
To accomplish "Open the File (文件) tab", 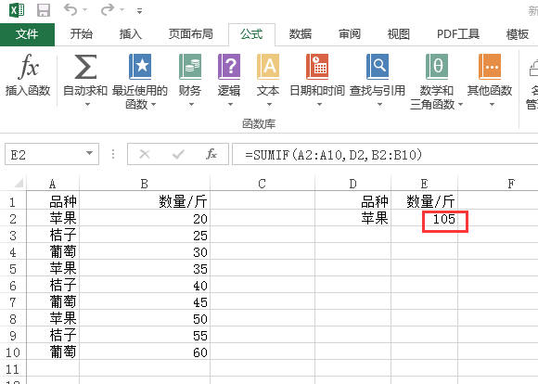I will 27,34.
